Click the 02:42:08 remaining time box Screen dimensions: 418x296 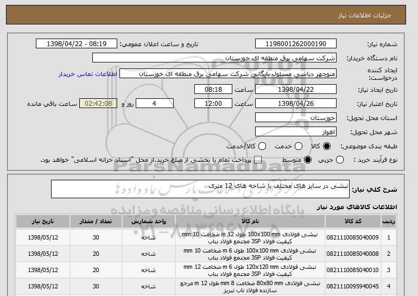(x=98, y=103)
